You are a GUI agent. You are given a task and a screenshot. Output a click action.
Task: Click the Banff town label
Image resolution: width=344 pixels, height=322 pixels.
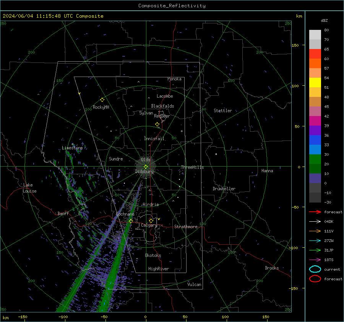point(63,214)
